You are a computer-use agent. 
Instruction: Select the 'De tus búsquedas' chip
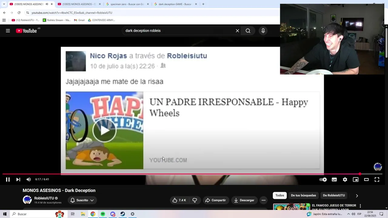coord(303,195)
